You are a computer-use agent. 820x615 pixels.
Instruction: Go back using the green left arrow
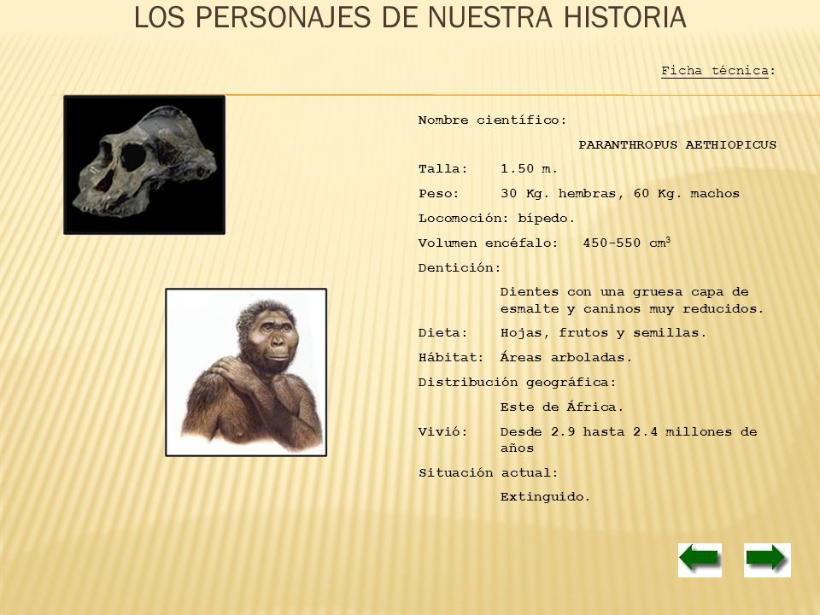pos(700,560)
